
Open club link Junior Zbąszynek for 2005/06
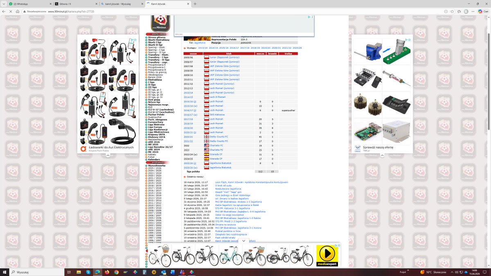[x=224, y=58]
